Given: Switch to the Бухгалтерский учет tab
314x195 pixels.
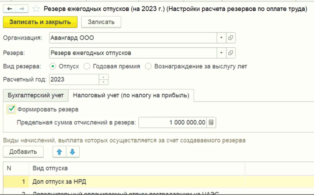Looking at the screenshot, I should pyautogui.click(x=36, y=95).
